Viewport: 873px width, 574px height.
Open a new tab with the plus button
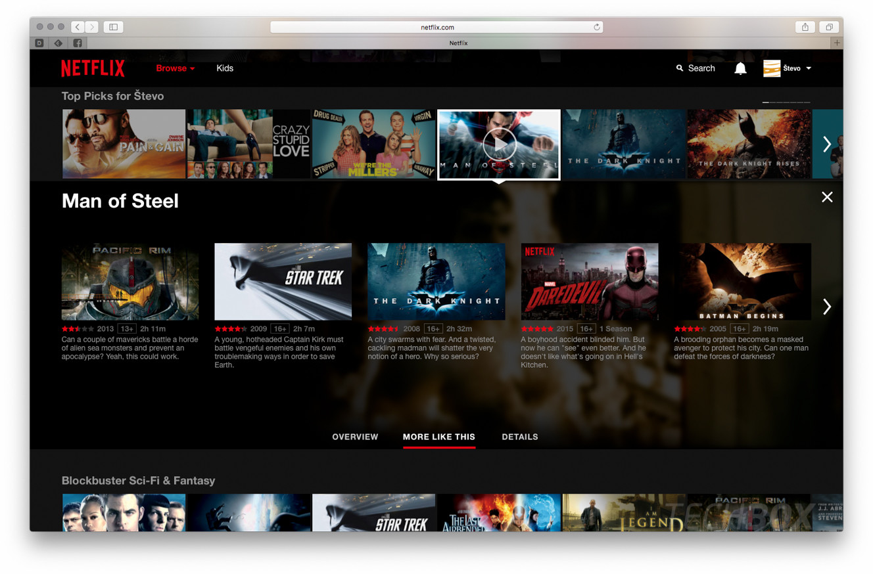coord(837,43)
